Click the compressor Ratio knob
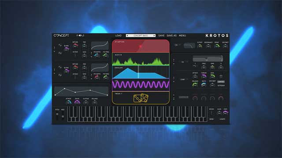Screen dimensions: 282x158 204,85
